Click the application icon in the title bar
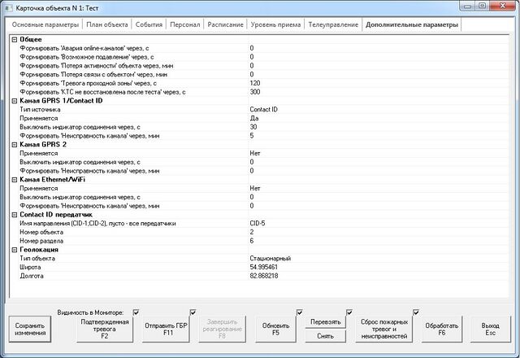This screenshot has width=520, height=358. click(10, 7)
